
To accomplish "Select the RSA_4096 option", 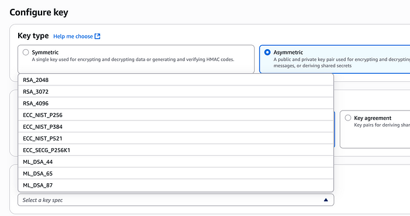I will (176, 104).
